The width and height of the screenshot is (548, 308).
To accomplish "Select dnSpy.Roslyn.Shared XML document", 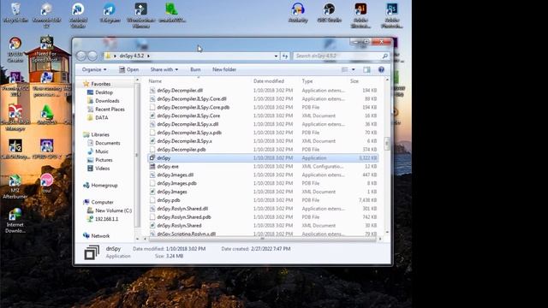I will (x=179, y=225).
